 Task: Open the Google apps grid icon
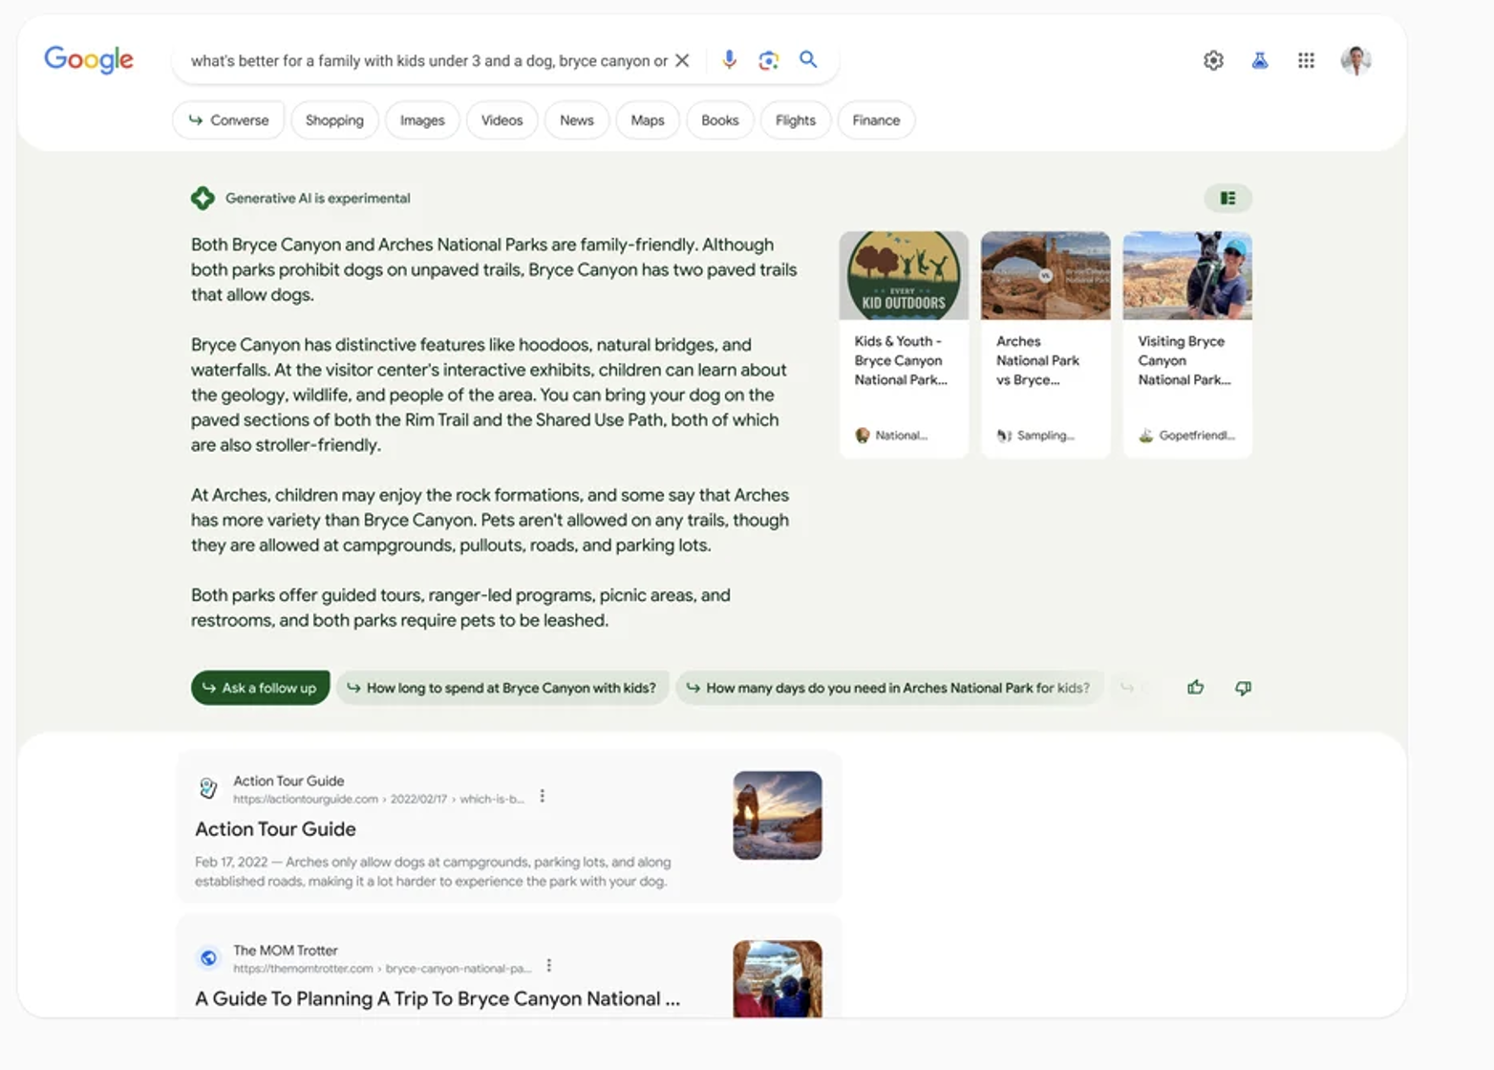(x=1306, y=60)
